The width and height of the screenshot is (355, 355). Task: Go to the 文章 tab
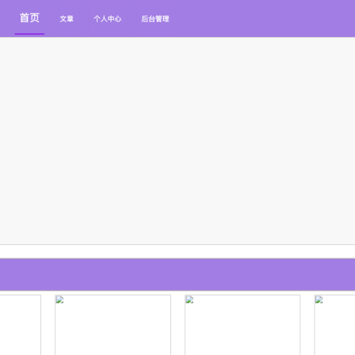click(67, 18)
